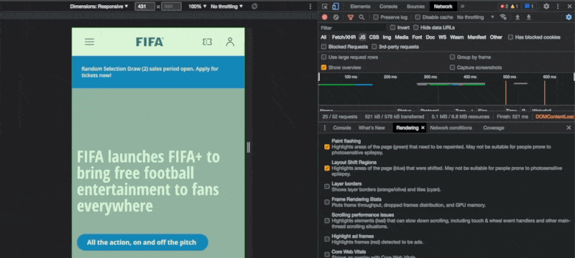Image resolution: width=575 pixels, height=258 pixels.
Task: Open Network conditions drawer tab
Action: click(x=451, y=128)
